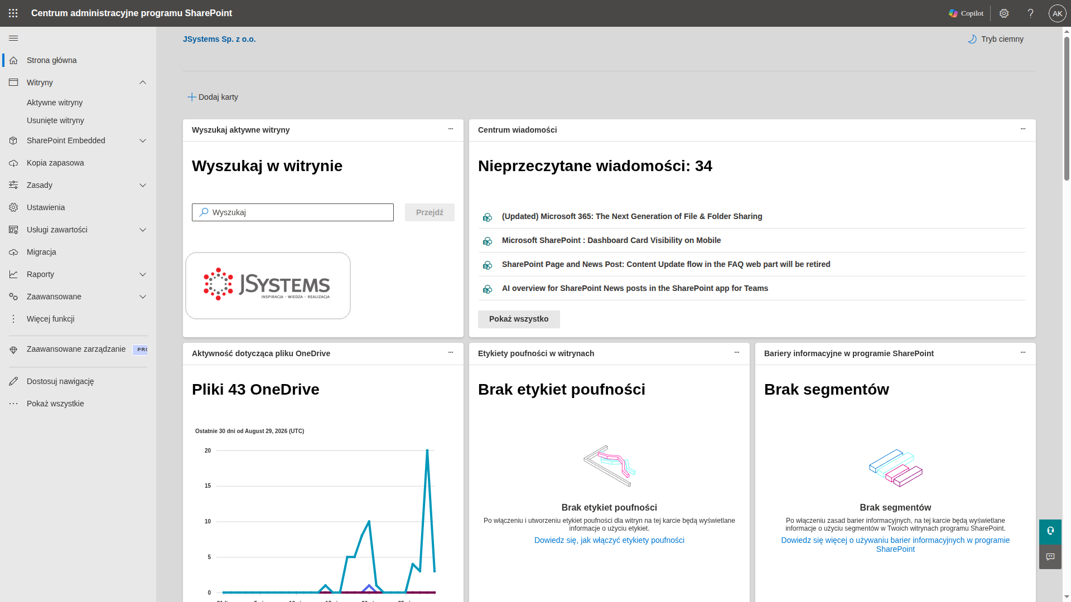This screenshot has width=1071, height=602.
Task: Open link about enabling sensitivity labels
Action: tap(609, 540)
